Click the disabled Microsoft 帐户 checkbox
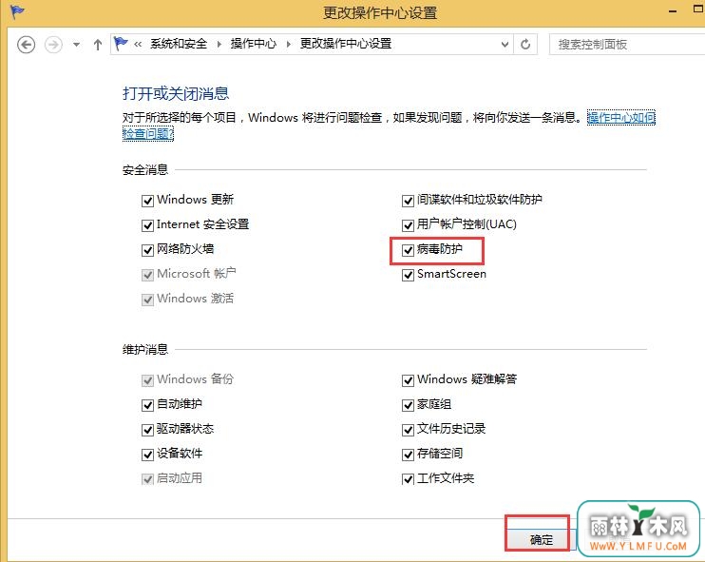 147,275
